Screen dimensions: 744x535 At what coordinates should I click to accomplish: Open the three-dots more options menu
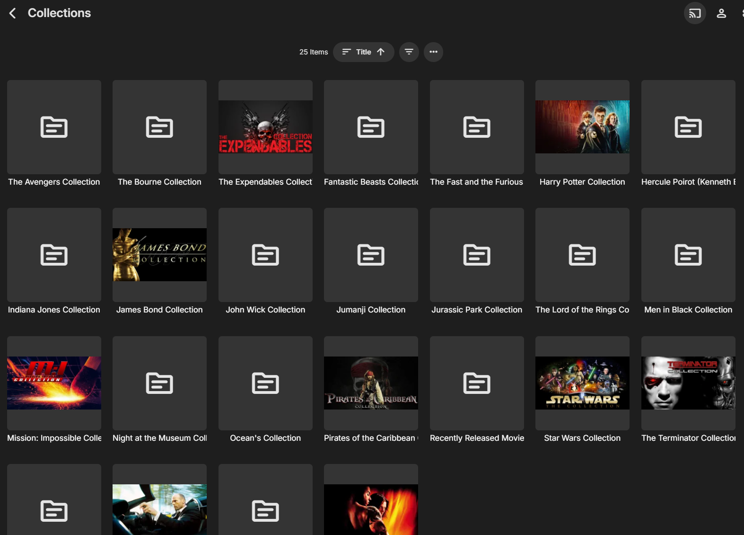tap(433, 52)
